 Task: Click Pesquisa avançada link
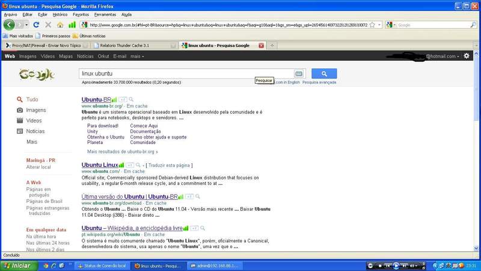pos(319,83)
